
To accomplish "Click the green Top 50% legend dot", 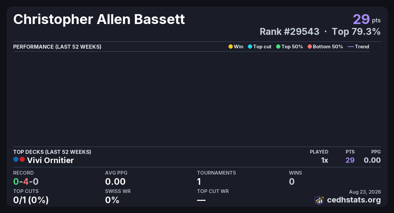I will click(278, 47).
